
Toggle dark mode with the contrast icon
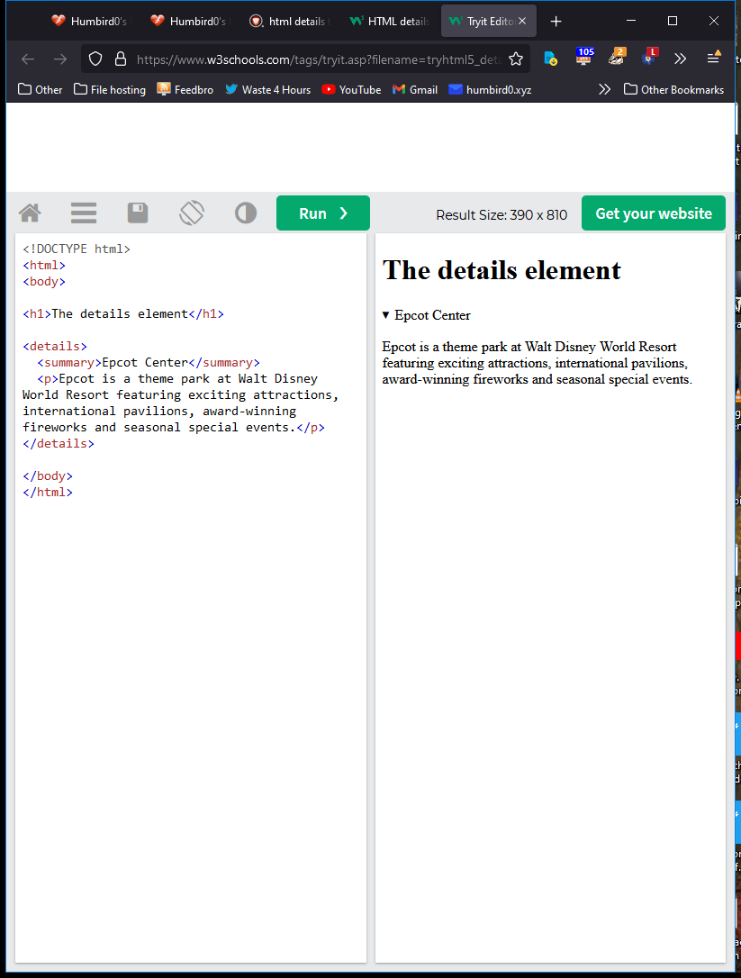tap(246, 213)
